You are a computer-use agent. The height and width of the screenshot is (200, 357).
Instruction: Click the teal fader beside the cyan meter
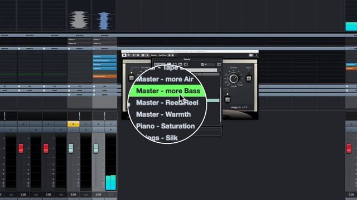tap(96, 148)
